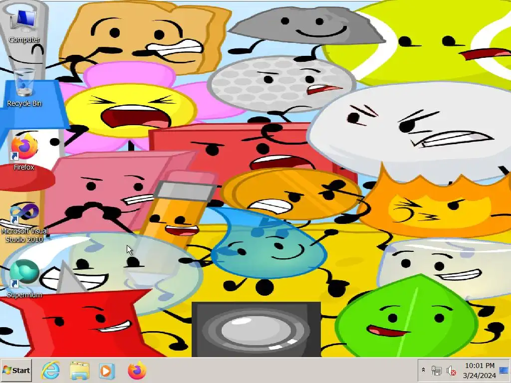Open Windows Explorer folder icon in taskbar

(x=79, y=371)
